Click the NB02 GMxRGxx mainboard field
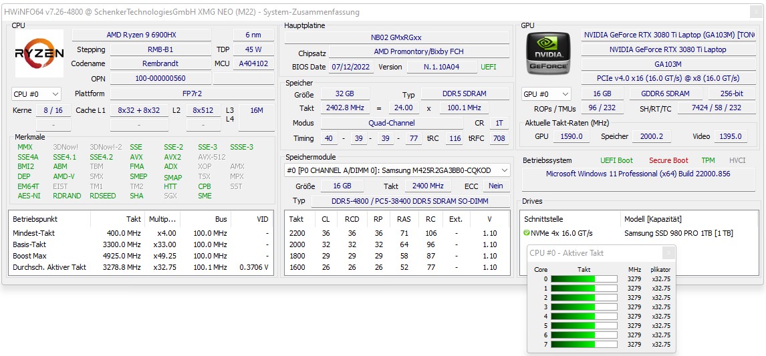 [x=396, y=37]
